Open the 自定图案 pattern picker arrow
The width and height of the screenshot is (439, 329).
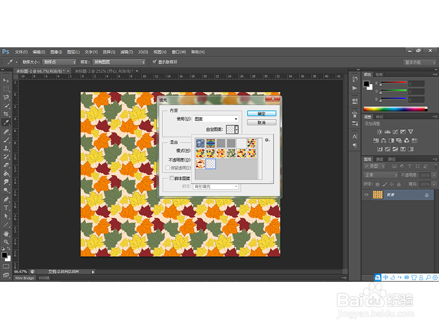coord(237,129)
